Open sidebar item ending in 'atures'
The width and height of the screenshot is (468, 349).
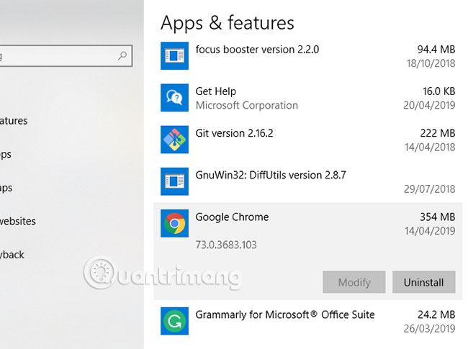pos(14,121)
